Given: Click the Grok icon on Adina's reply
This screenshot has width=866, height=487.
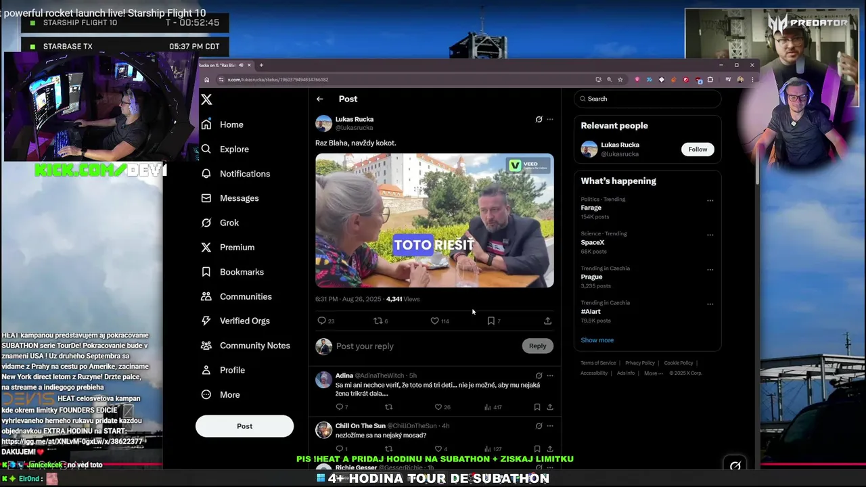Looking at the screenshot, I should [x=539, y=375].
